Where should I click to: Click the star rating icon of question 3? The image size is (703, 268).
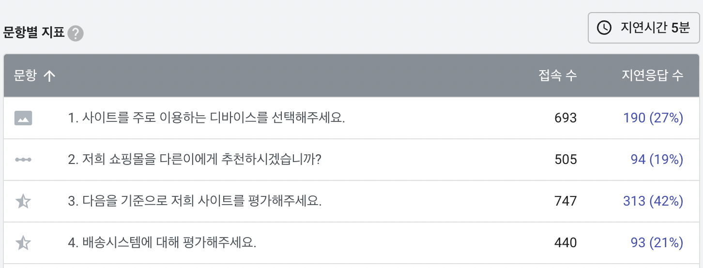(23, 201)
